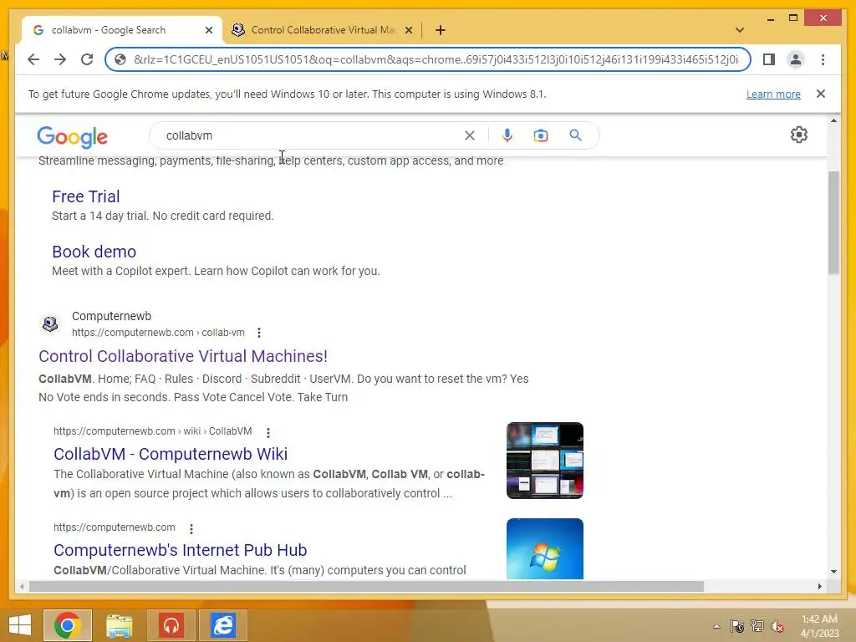Click the muted volume icon in tray
This screenshot has width=856, height=642.
tap(777, 626)
